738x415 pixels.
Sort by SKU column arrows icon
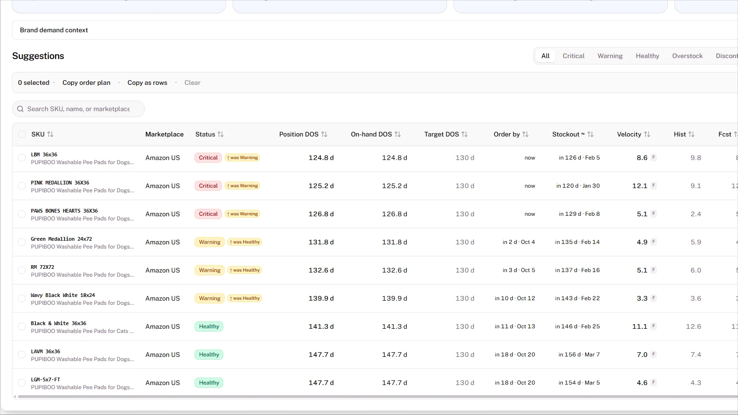tap(50, 134)
